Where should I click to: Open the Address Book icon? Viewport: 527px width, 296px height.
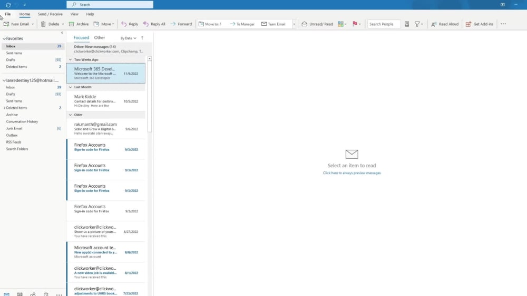(x=407, y=24)
